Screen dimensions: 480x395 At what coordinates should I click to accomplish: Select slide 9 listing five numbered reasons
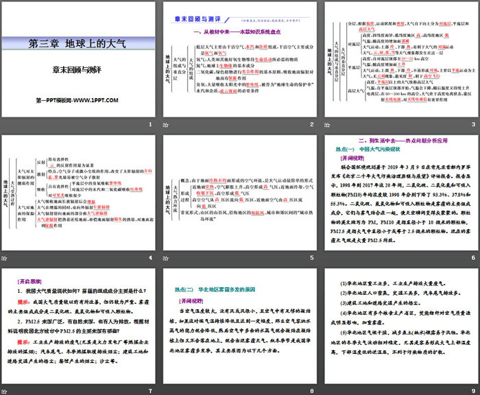[x=401, y=326]
